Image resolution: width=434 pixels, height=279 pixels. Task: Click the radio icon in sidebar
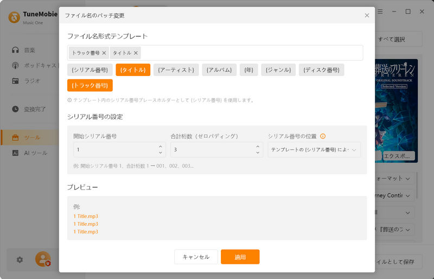click(x=15, y=81)
